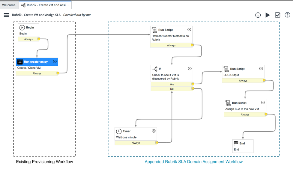Click the Appended Rubrik SLA Domain Assignment Workflow link
The image size is (293, 188).
coord(193,162)
